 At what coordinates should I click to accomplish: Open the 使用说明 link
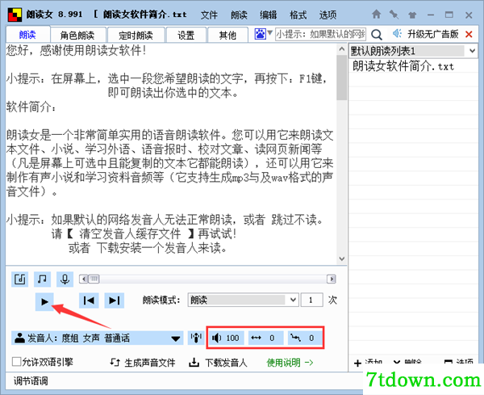coord(290,363)
